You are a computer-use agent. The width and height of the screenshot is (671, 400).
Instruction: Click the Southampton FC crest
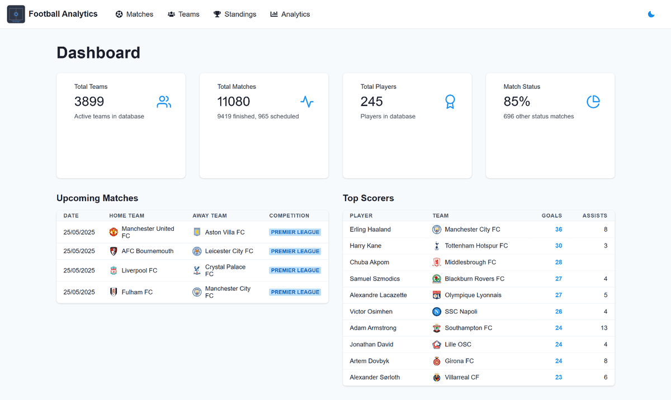tap(437, 328)
